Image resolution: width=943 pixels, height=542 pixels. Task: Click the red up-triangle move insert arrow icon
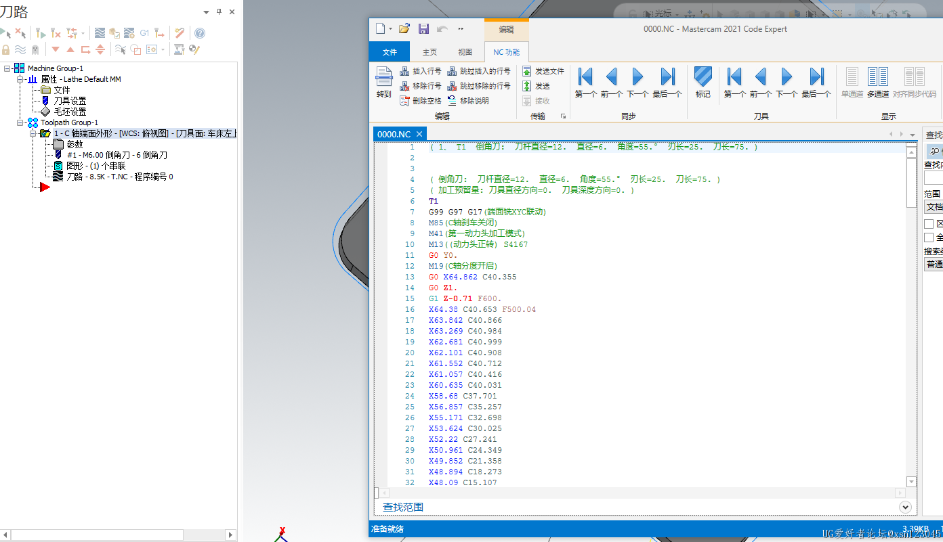[70, 49]
